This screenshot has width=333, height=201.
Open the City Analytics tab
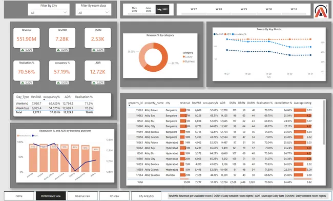point(146,196)
